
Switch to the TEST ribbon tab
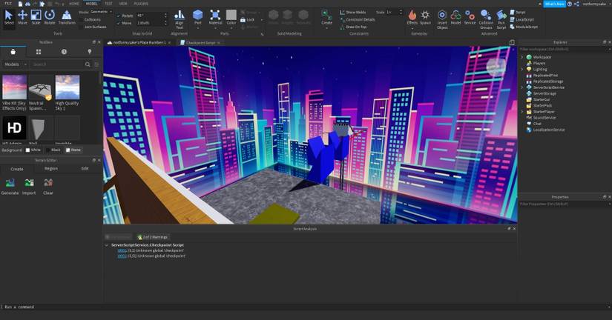(108, 4)
